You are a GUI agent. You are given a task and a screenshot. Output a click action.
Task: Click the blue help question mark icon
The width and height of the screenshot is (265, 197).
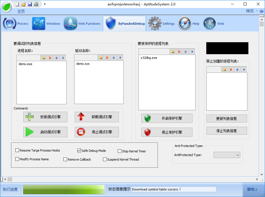tap(262, 11)
